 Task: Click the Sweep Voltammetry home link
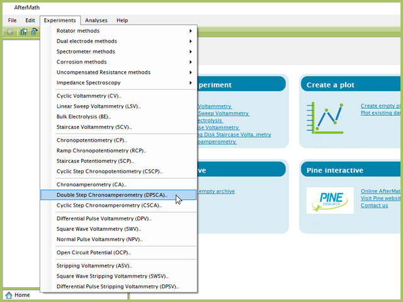click(x=224, y=113)
